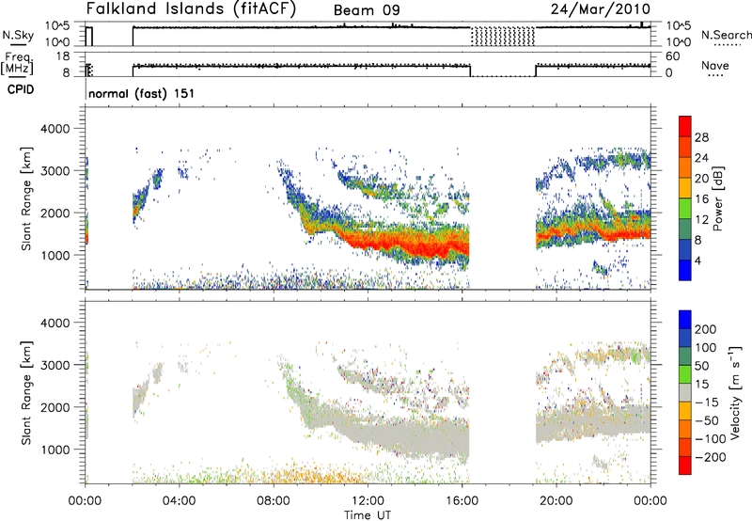Image resolution: width=752 pixels, height=521 pixels.
Task: Click the 'N.Search' legend label
Action: click(x=726, y=35)
